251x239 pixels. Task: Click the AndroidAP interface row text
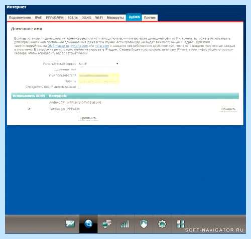tap(75, 102)
